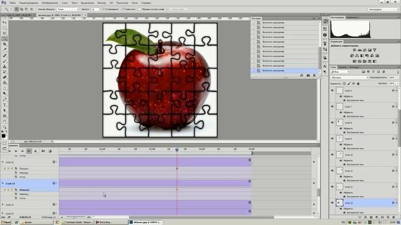Click camera snapshot icon in History panel
The image size is (401, 225).
point(308,76)
